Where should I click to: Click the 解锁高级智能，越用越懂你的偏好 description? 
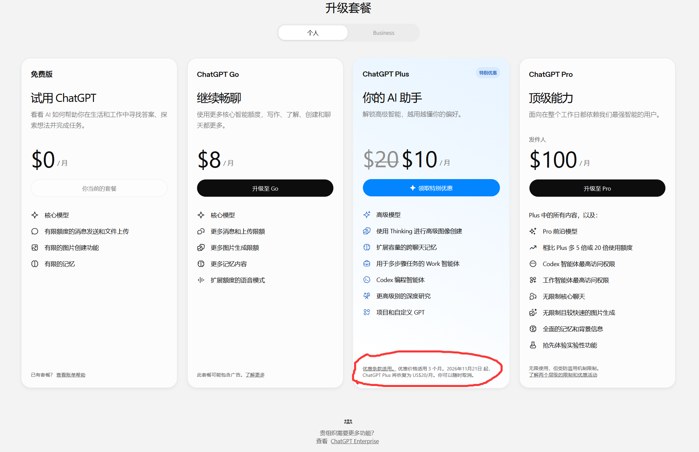(413, 114)
